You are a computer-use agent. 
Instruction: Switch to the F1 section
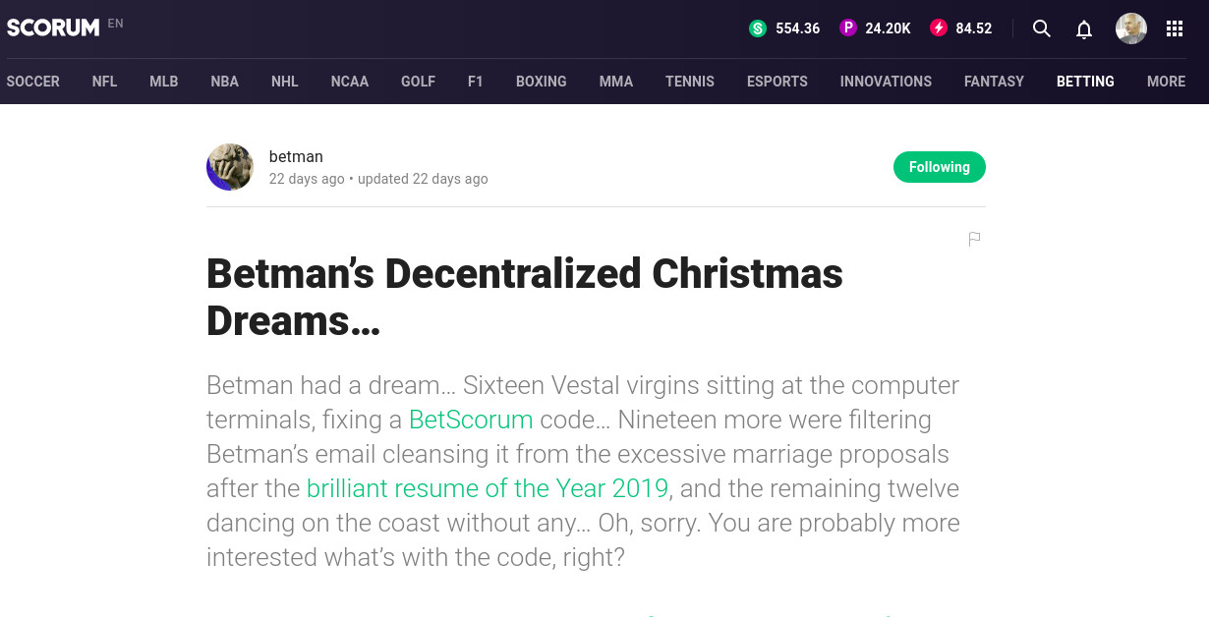476,82
